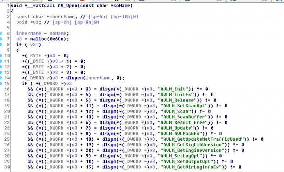Viewport: 284px width, 172px height.
Task: Select the "AVLM_GetEngineVersion" string
Action: pyautogui.click(x=192, y=150)
